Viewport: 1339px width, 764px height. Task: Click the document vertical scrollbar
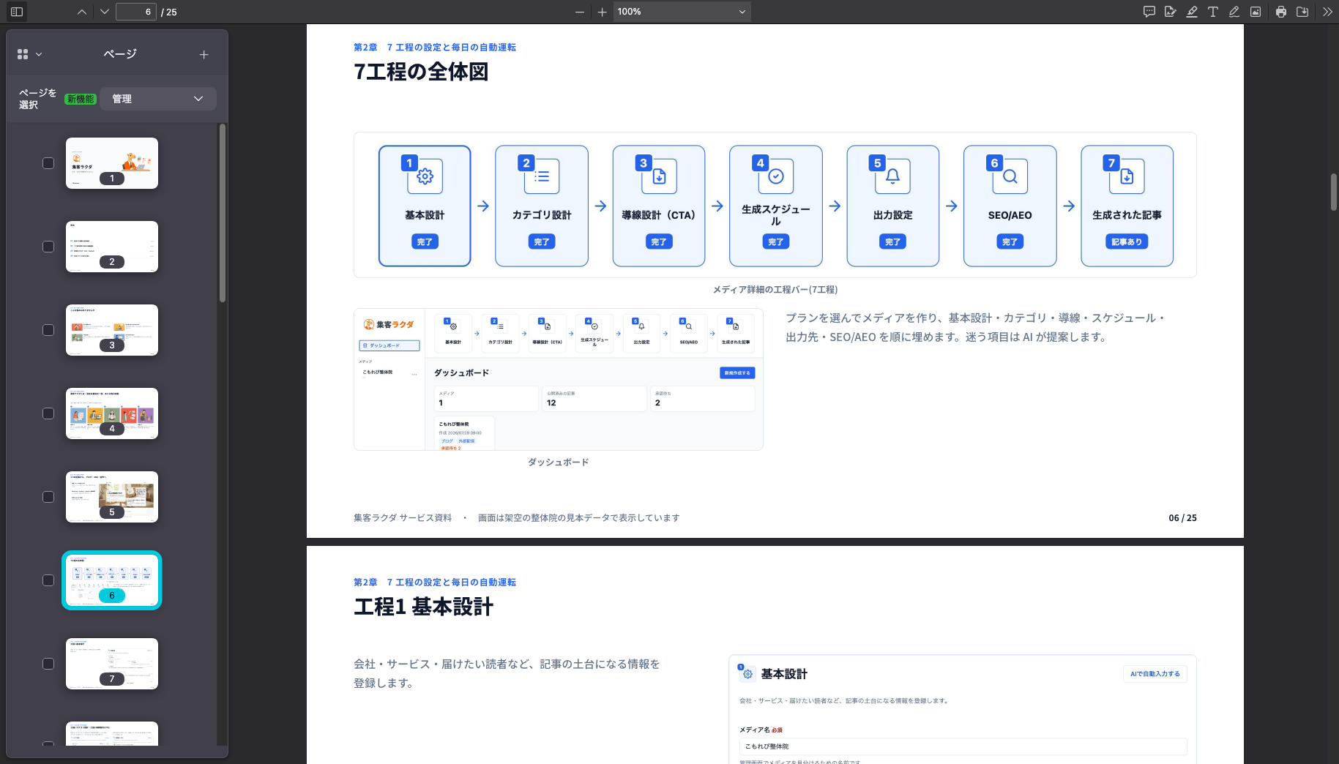pyautogui.click(x=1334, y=192)
